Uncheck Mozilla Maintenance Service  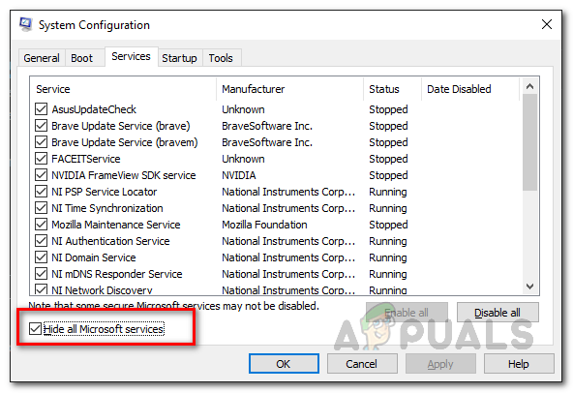[x=41, y=225]
